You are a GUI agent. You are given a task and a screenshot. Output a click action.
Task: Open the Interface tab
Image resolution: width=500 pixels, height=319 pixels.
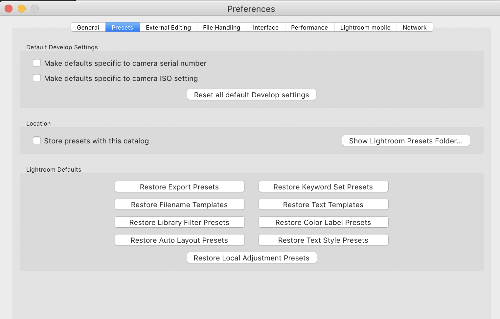(x=266, y=27)
